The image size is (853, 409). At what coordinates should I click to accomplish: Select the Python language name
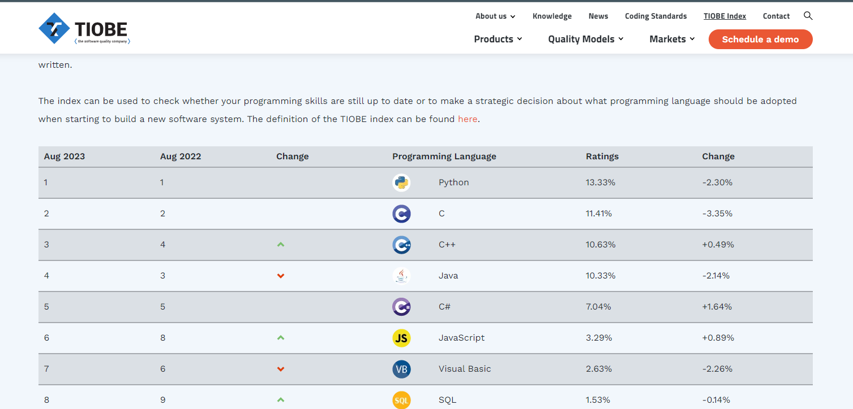click(454, 182)
